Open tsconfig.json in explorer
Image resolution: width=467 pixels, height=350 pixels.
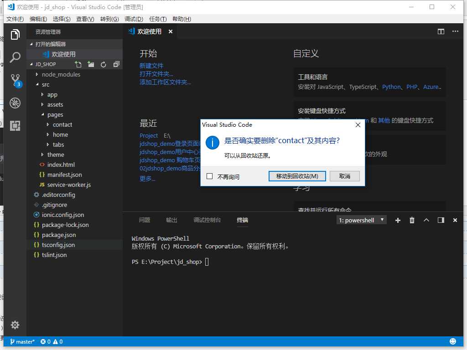[58, 245]
